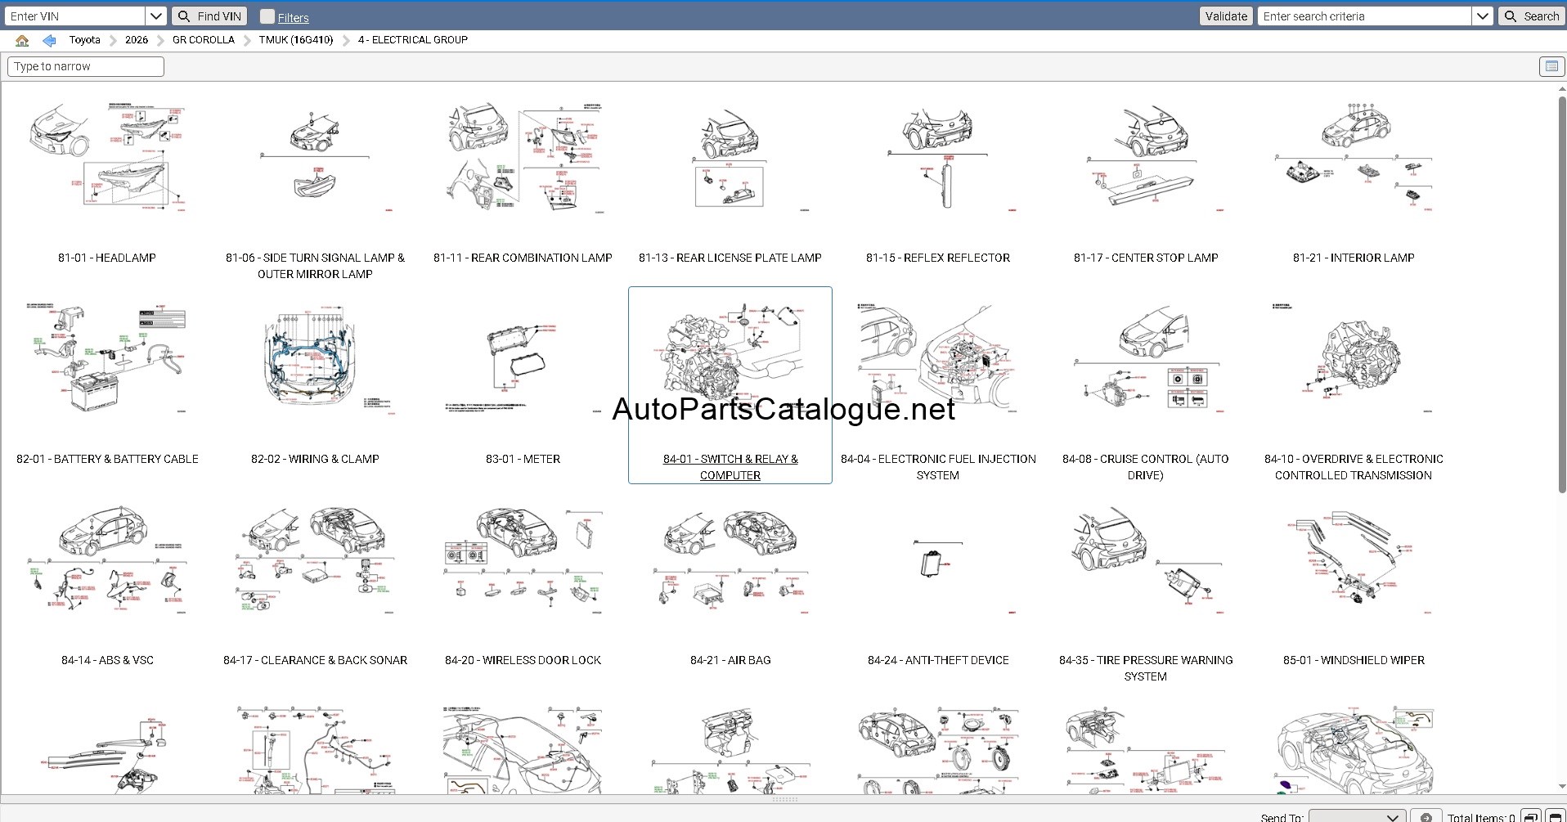Open the 81-01 Headlamp thumbnail
The height and width of the screenshot is (822, 1567).
point(107,159)
